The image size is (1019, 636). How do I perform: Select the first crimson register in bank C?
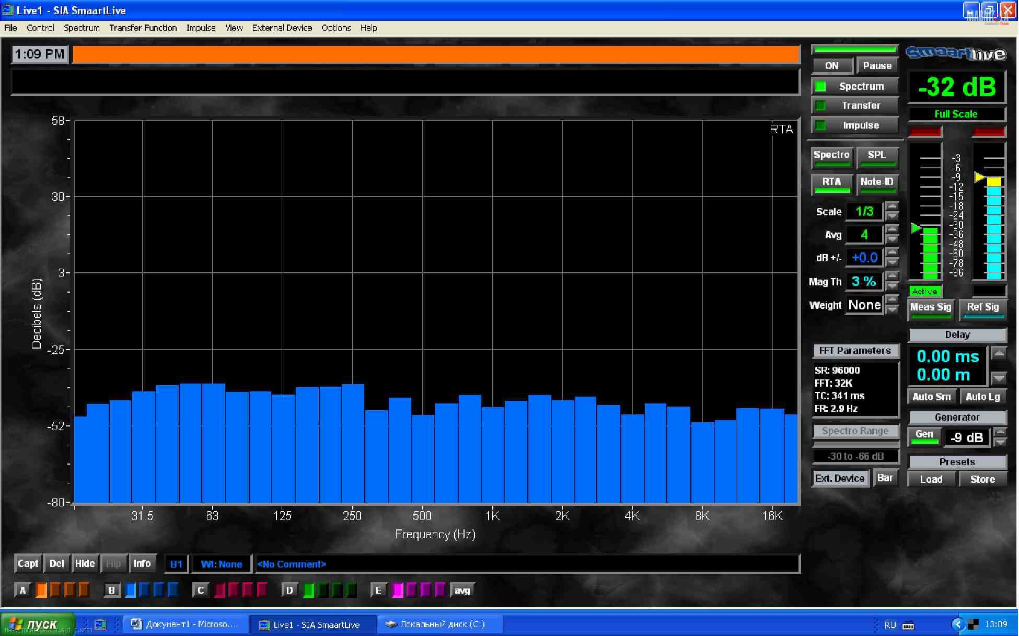(219, 590)
